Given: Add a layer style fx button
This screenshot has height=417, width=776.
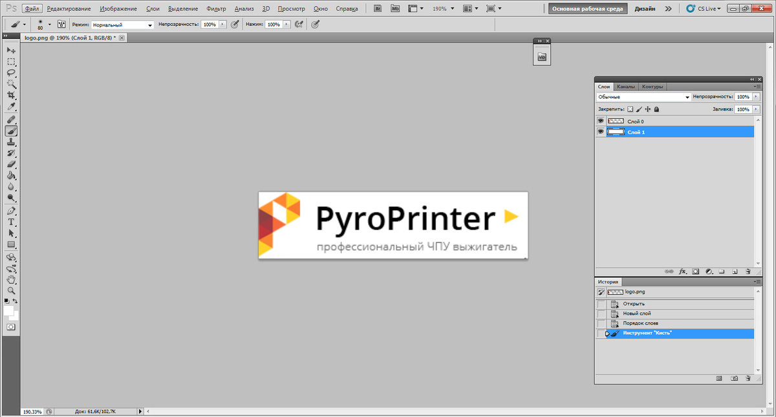Looking at the screenshot, I should coord(682,272).
